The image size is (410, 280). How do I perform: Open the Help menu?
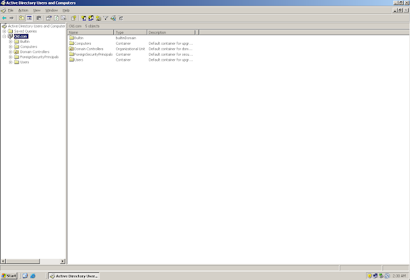pos(66,10)
